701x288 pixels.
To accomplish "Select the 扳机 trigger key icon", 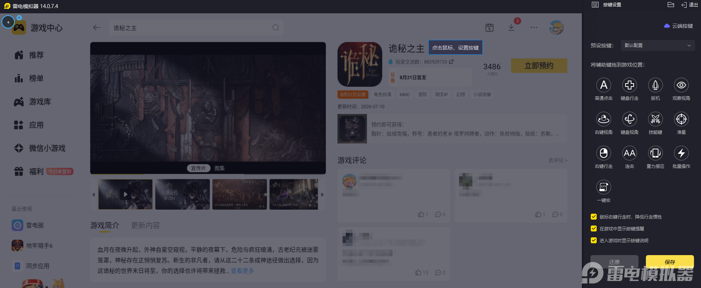I will tap(655, 85).
